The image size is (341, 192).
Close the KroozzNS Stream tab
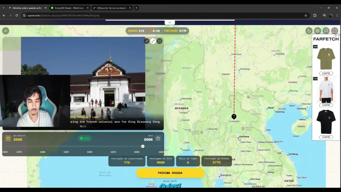tap(88, 8)
